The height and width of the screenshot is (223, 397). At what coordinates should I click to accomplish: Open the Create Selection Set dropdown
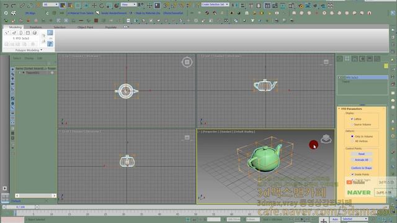click(x=215, y=4)
